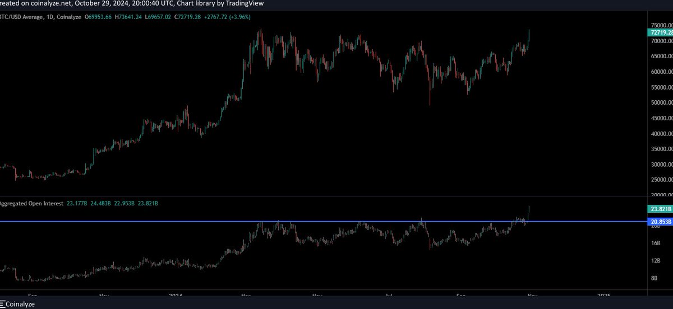
Task: Click open interest legend value 23.177B
Action: click(76, 203)
